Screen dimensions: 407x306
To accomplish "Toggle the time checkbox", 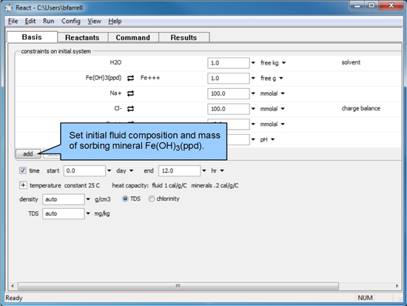I will coord(23,170).
